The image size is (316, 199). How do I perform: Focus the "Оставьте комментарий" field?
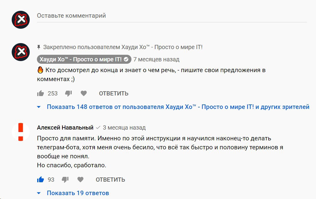172,16
